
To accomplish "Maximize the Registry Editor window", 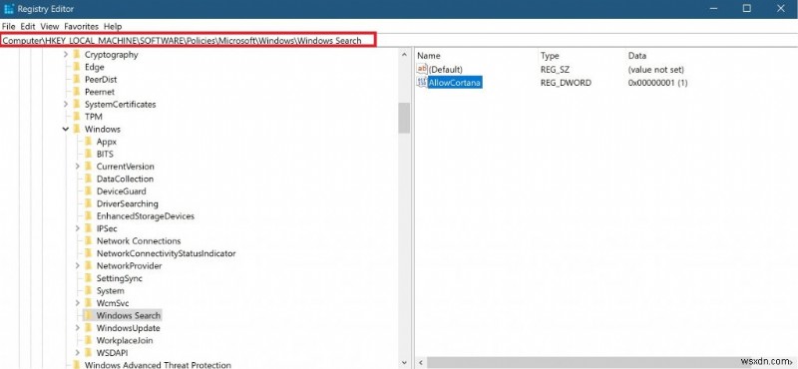I will pos(746,9).
